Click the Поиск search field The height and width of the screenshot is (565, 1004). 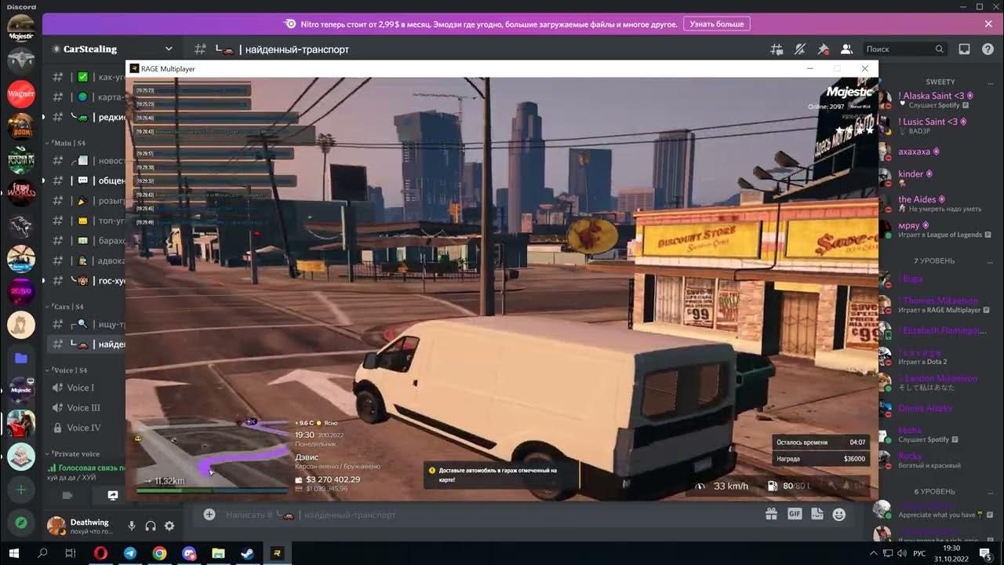click(905, 49)
